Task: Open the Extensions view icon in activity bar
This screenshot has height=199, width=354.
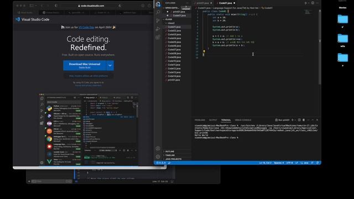Action: click(x=158, y=37)
